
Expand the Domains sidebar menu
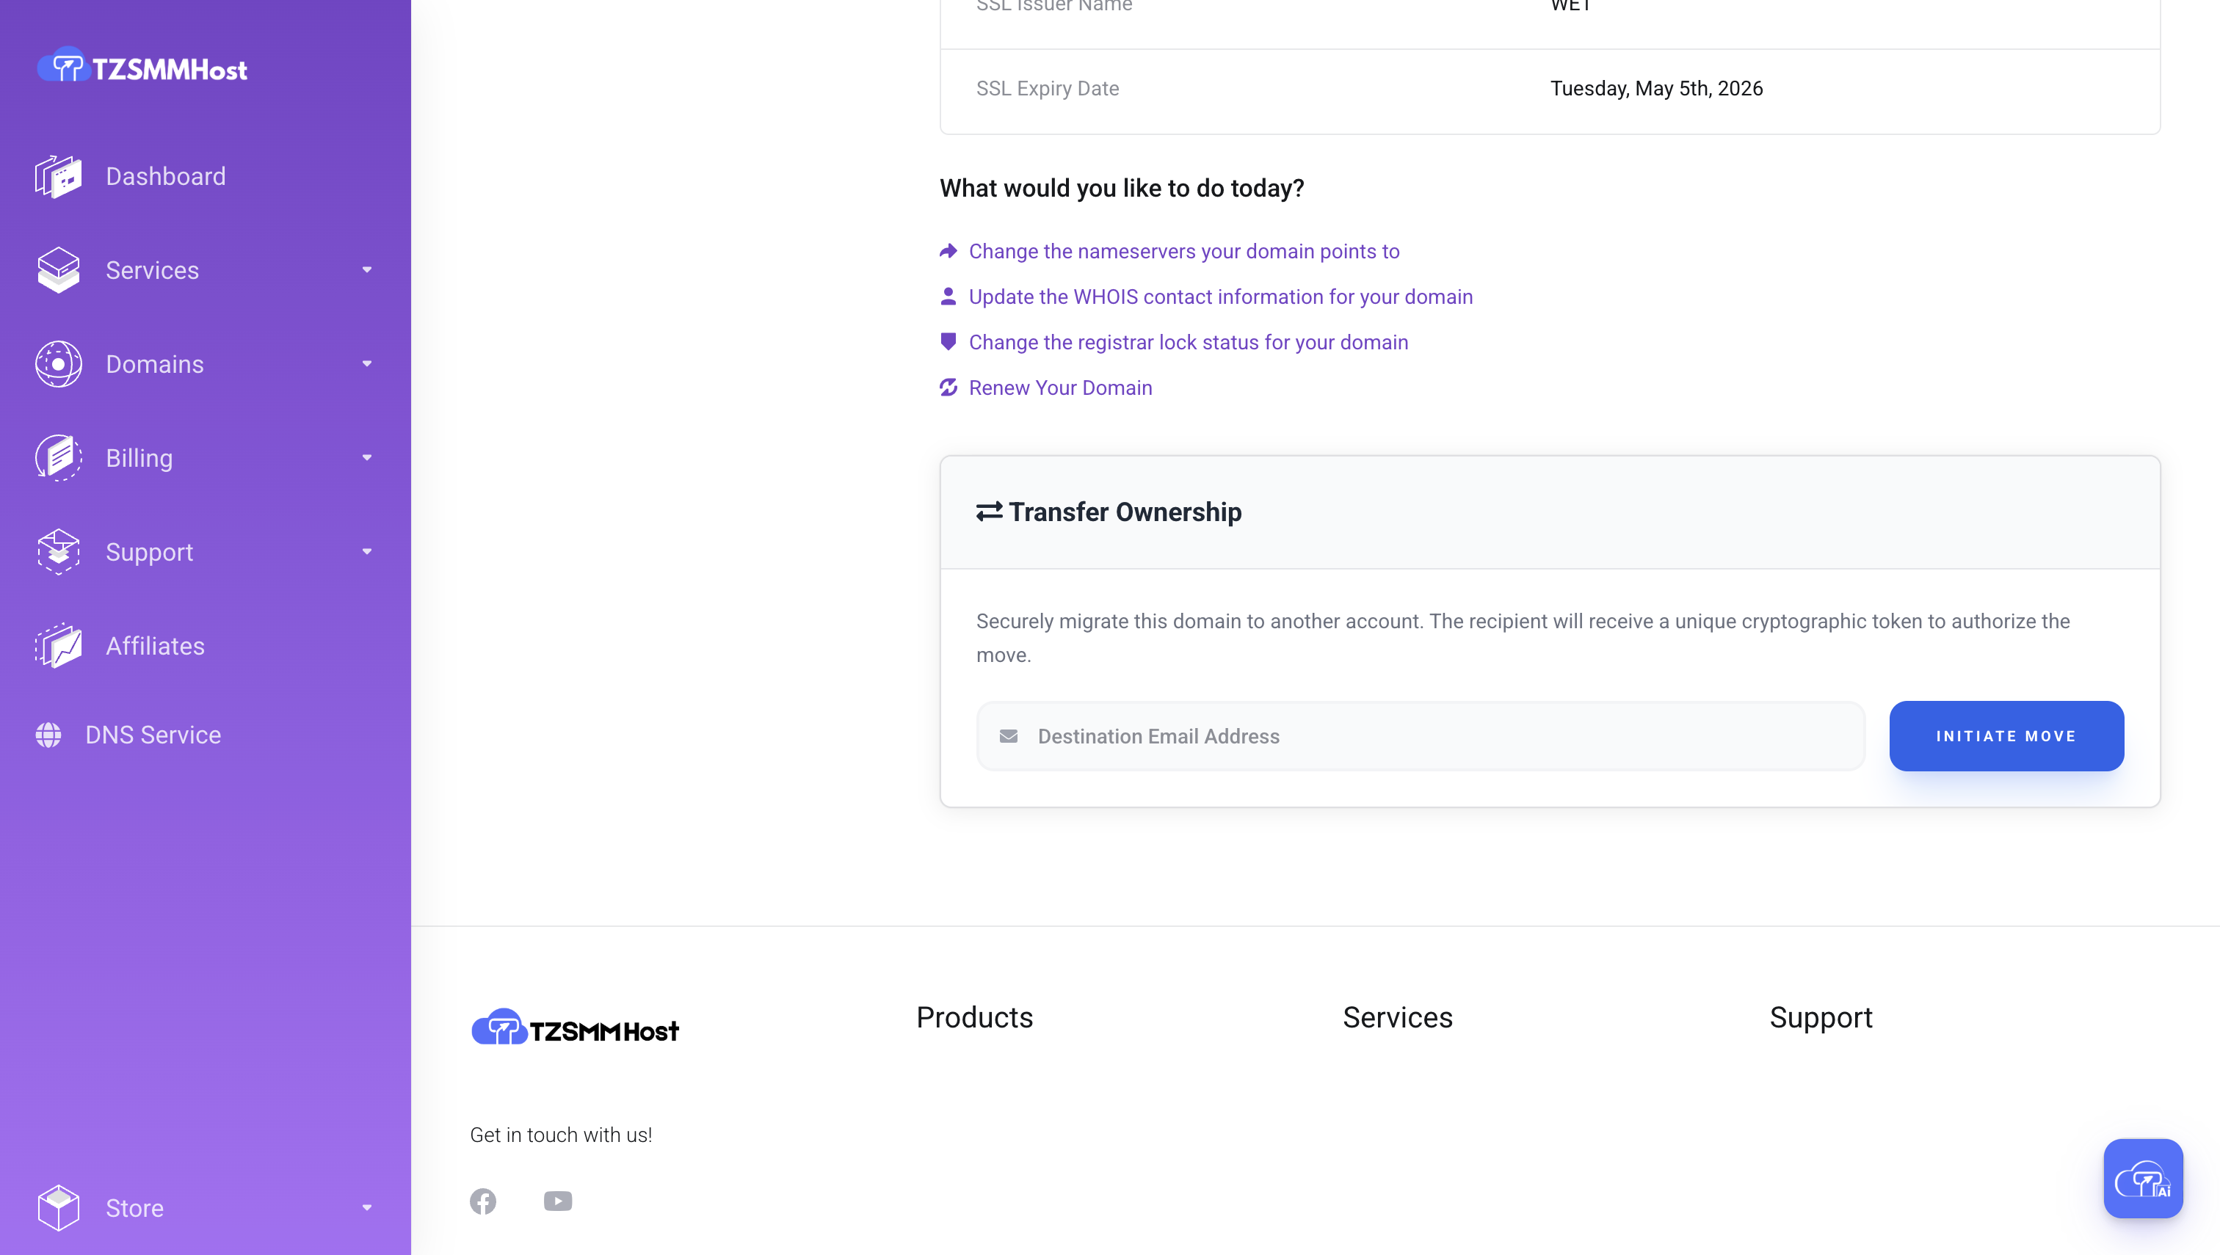(x=366, y=364)
